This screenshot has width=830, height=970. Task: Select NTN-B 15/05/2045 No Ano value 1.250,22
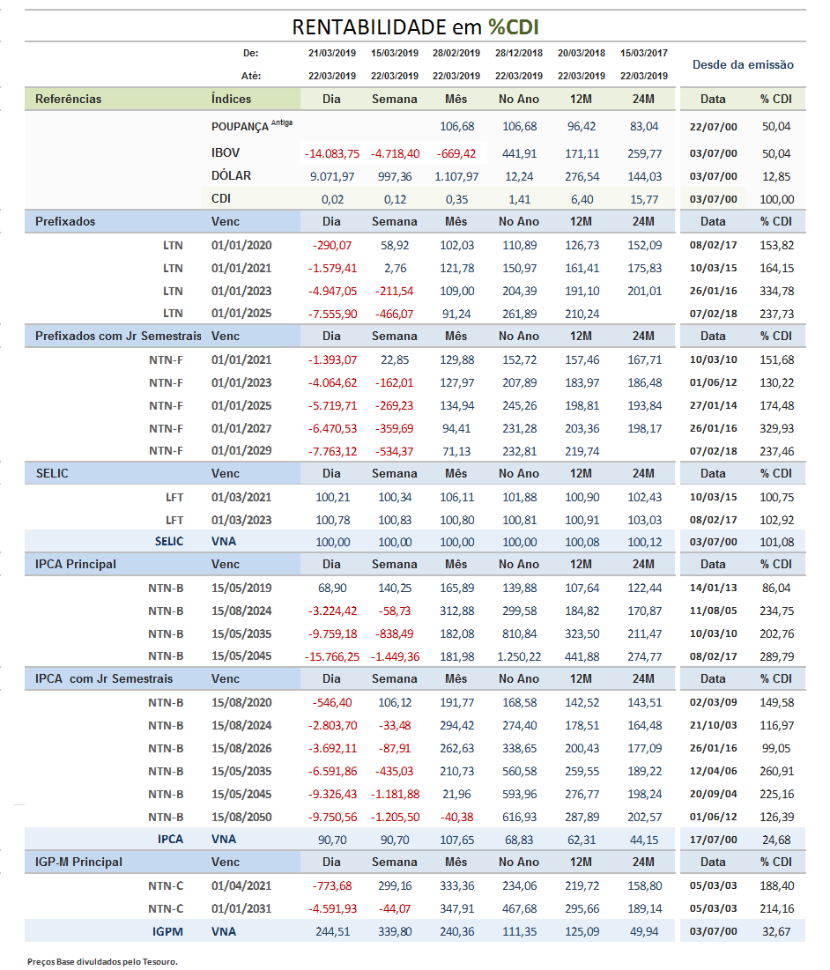[519, 656]
